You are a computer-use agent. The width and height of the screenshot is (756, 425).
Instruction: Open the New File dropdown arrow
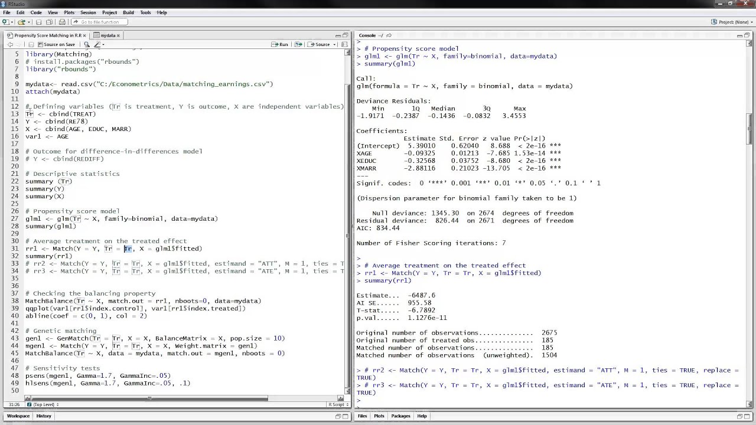[12, 22]
